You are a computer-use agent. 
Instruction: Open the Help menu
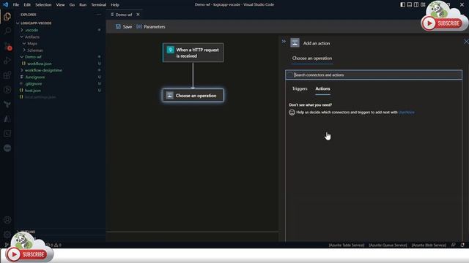tap(115, 4)
